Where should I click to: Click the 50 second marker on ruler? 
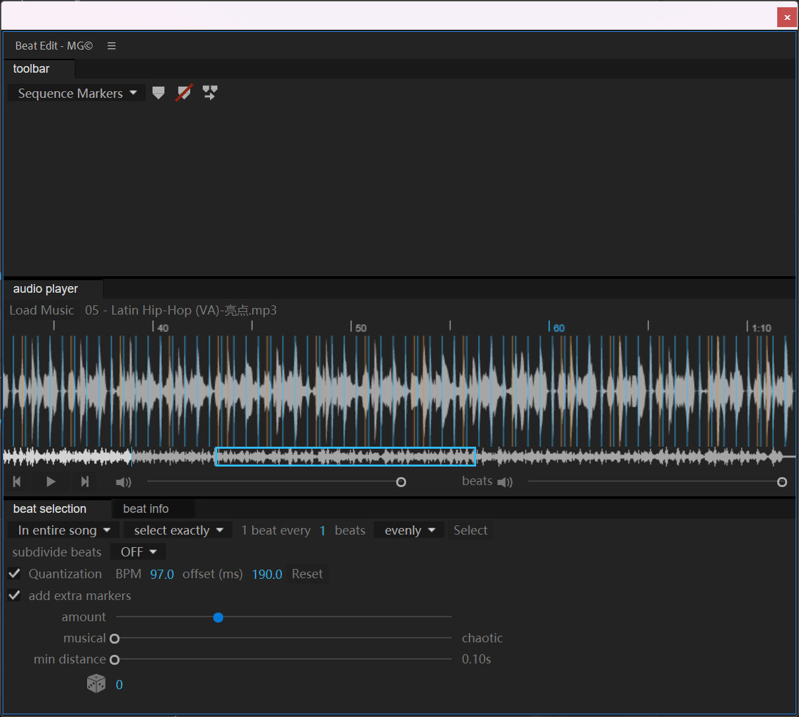tap(361, 328)
